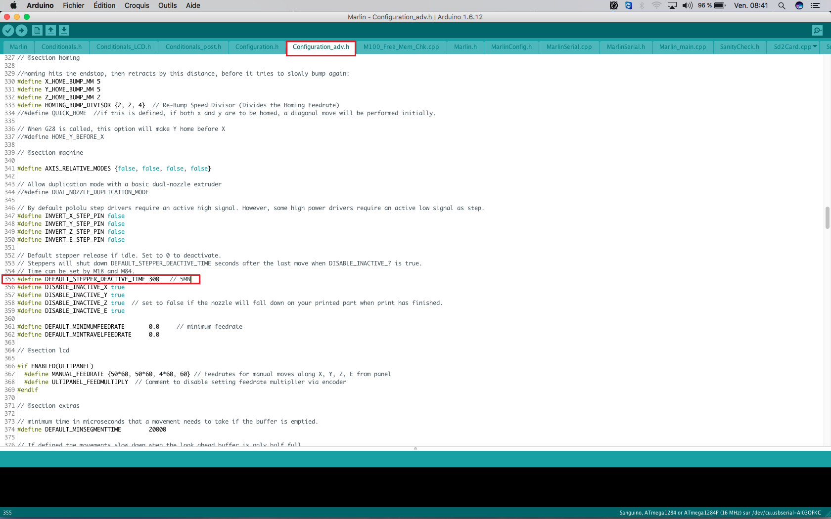Click the X_HOME_BUMP_MM 5 line
Image resolution: width=831 pixels, height=519 pixels.
59,82
